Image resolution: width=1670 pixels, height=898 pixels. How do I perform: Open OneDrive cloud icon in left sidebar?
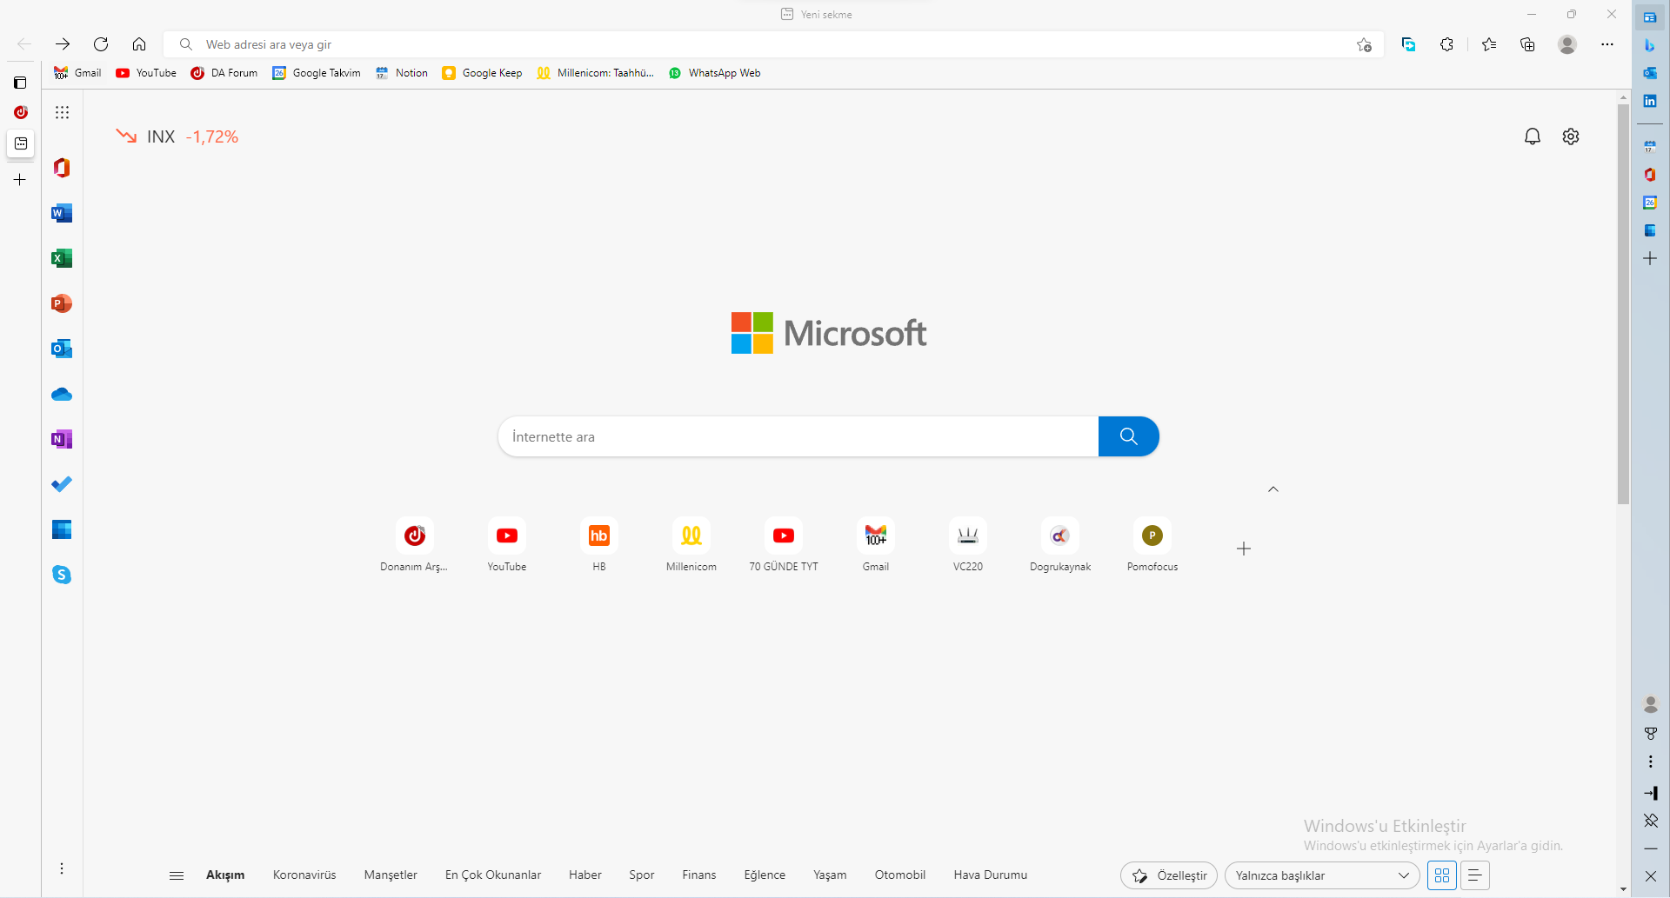[62, 394]
